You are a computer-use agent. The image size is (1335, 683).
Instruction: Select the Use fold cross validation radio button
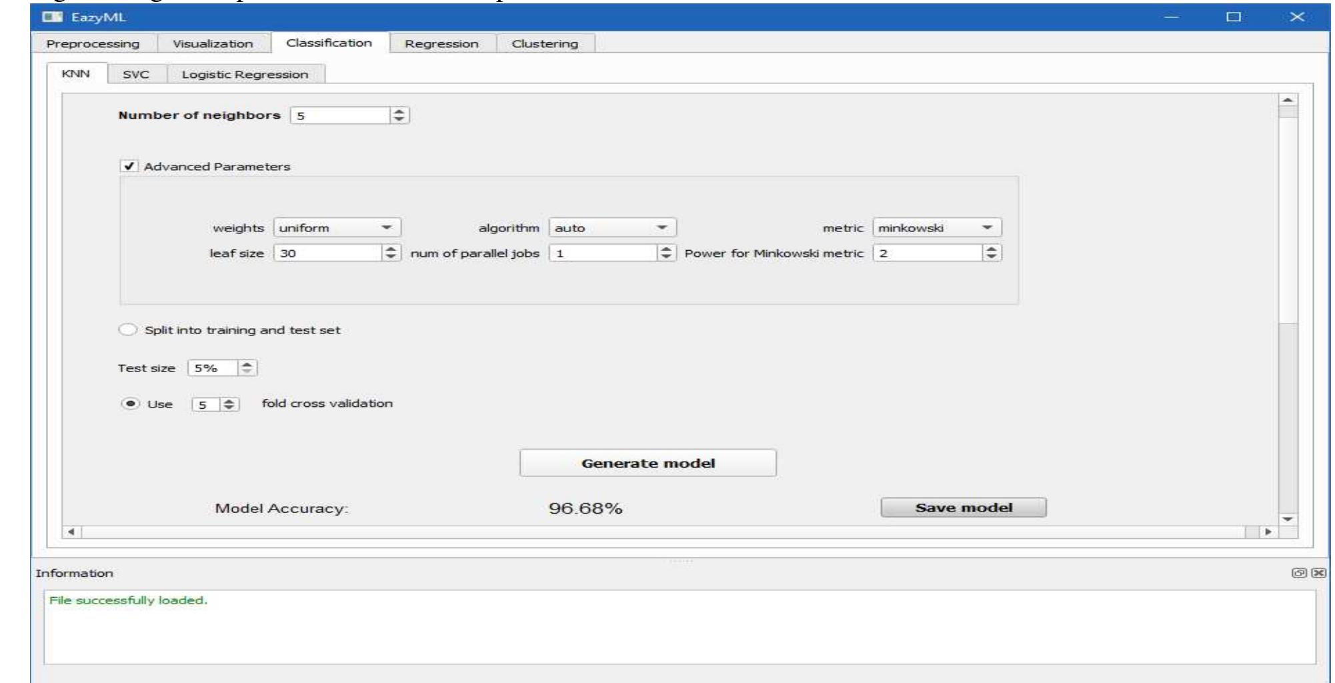[x=130, y=404]
